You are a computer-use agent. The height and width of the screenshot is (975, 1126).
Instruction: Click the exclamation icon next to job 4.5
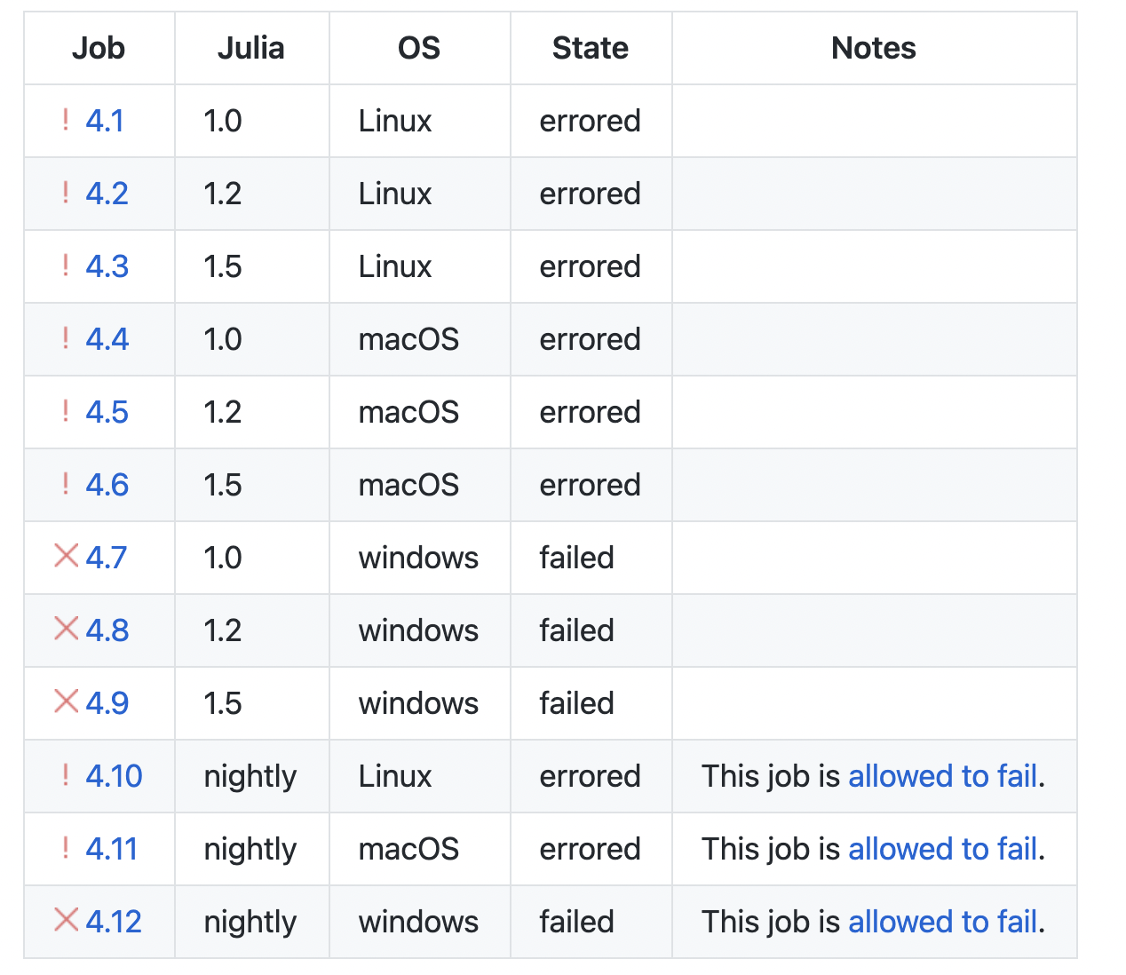coord(66,411)
